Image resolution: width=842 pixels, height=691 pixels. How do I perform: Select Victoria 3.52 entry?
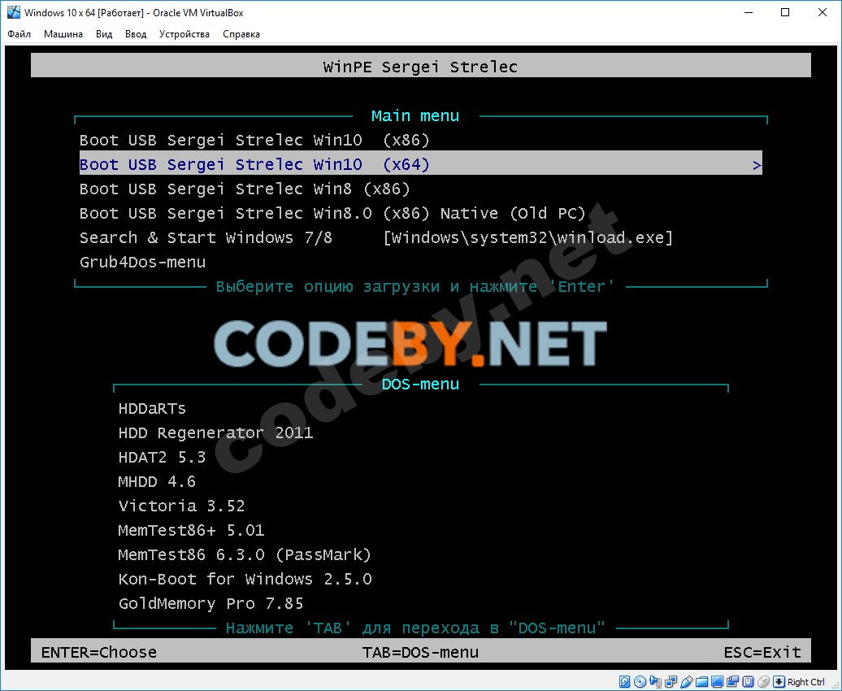click(x=181, y=506)
